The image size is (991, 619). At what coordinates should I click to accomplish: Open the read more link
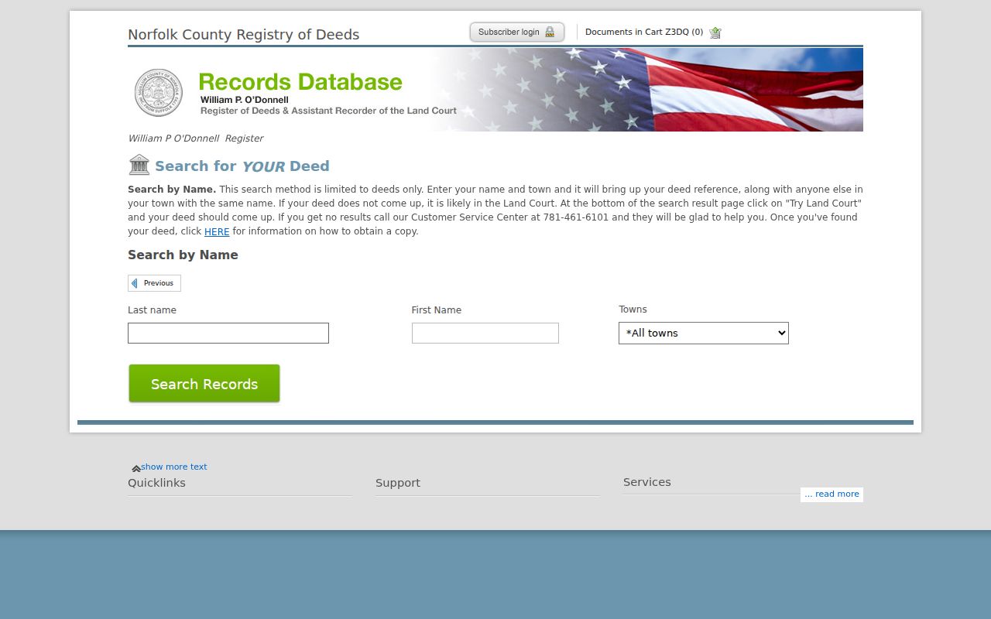pyautogui.click(x=832, y=494)
